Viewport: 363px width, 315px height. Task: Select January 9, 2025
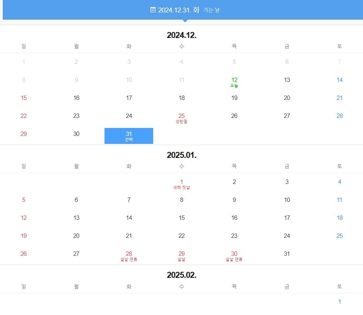(x=234, y=200)
